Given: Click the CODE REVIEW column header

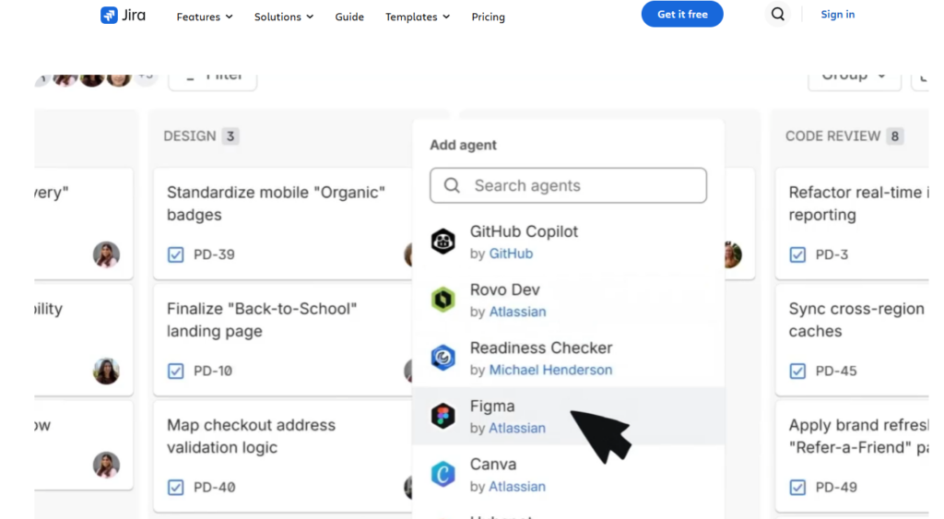Looking at the screenshot, I should pos(832,136).
